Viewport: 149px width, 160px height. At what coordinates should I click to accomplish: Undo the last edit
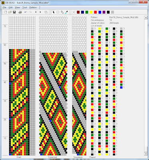click(26, 12)
